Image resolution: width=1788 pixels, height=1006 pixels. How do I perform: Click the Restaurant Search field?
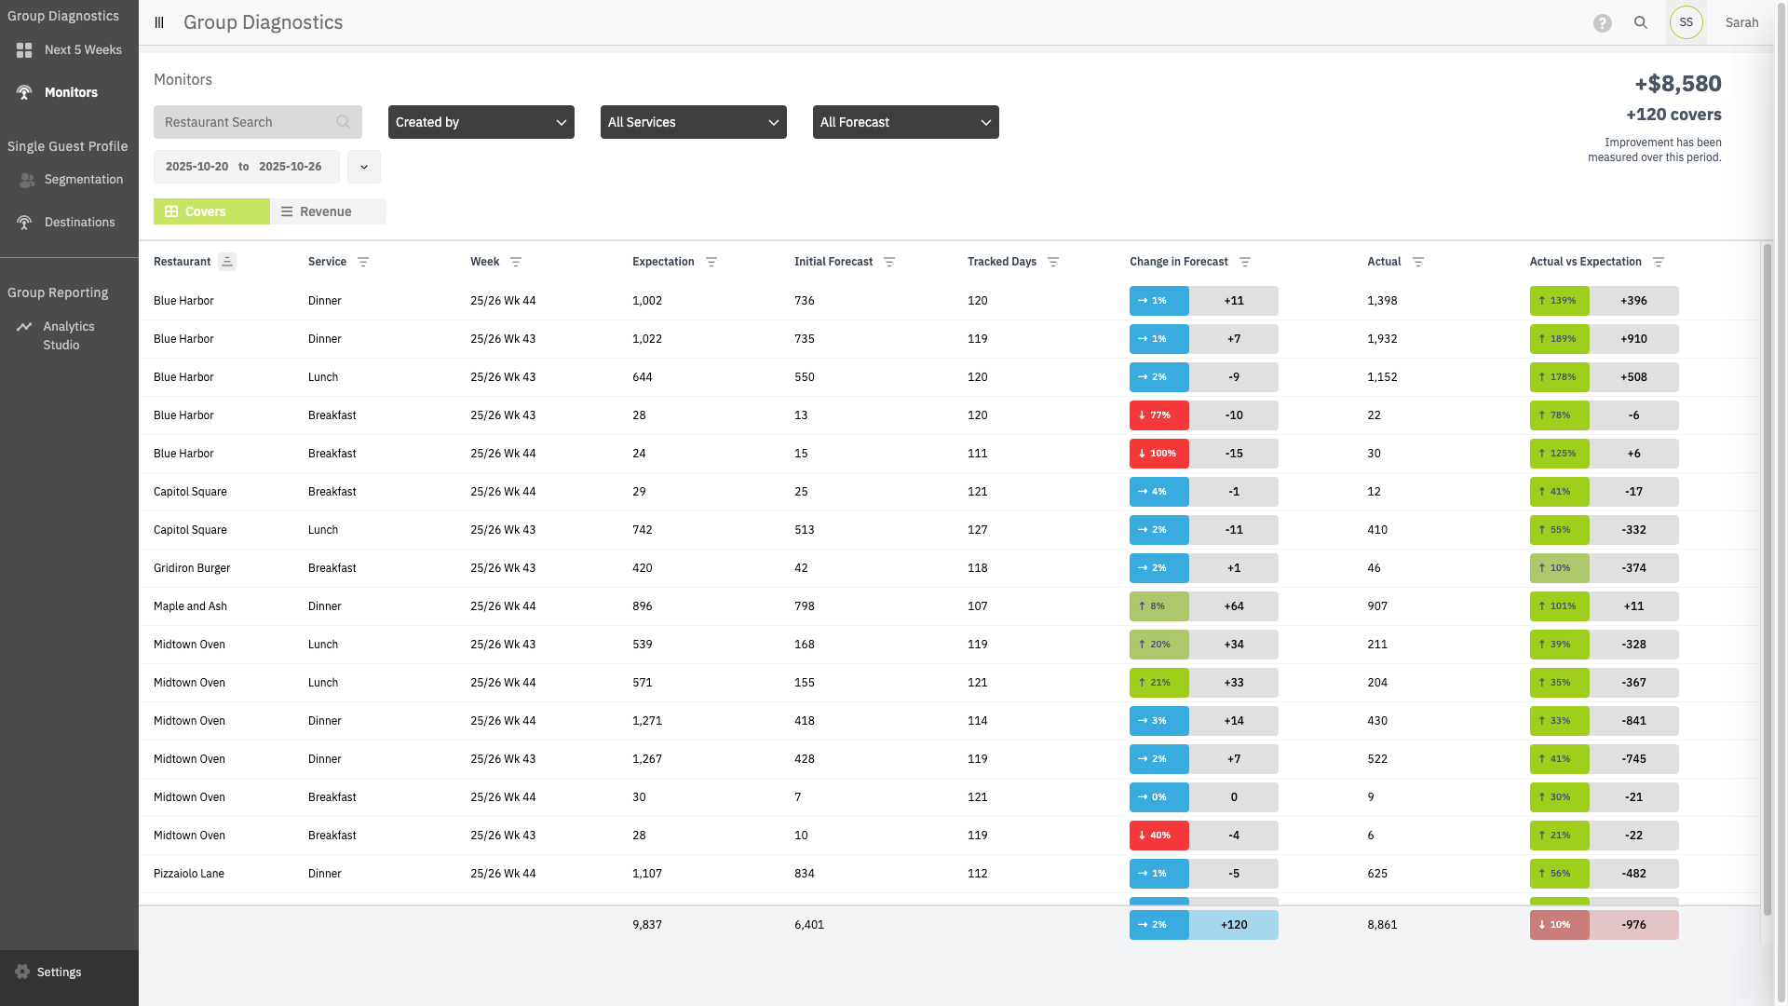pyautogui.click(x=248, y=122)
